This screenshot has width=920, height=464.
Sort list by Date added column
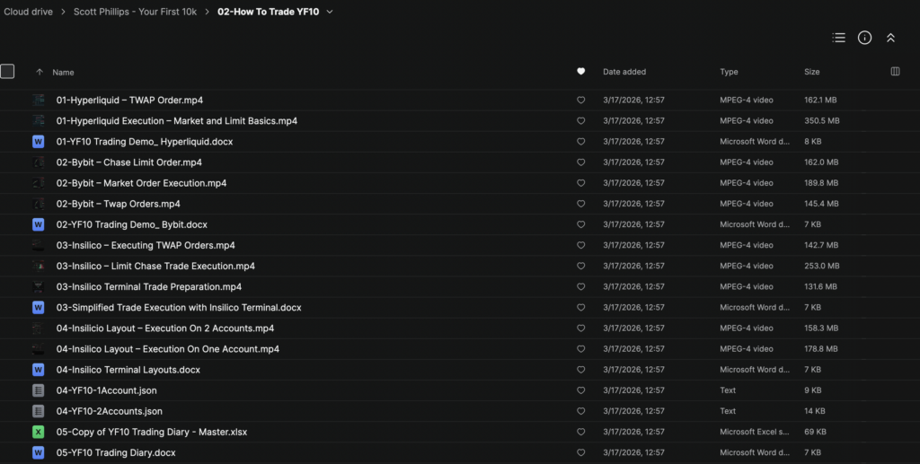[x=624, y=72]
